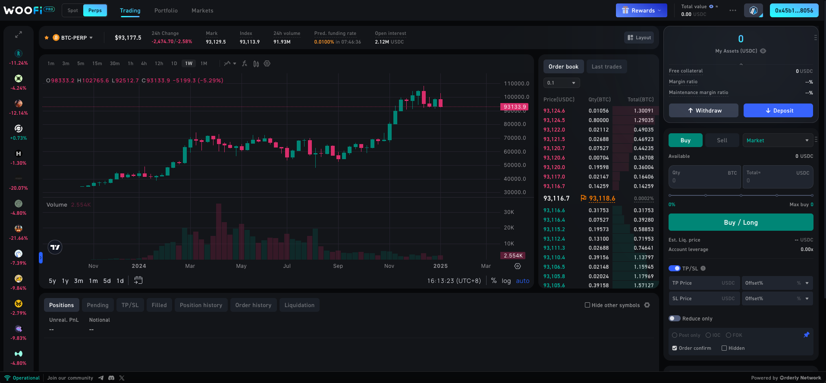
Task: Click the candlestick chart type icon
Action: point(256,63)
